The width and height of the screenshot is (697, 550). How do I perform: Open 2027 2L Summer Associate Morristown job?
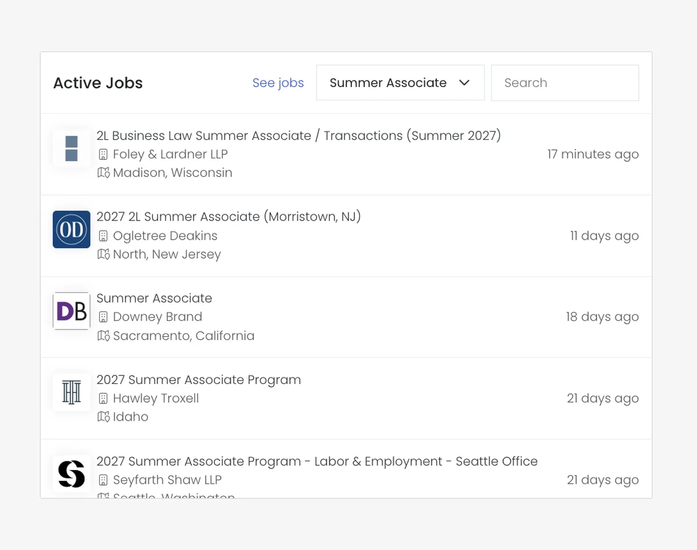229,216
